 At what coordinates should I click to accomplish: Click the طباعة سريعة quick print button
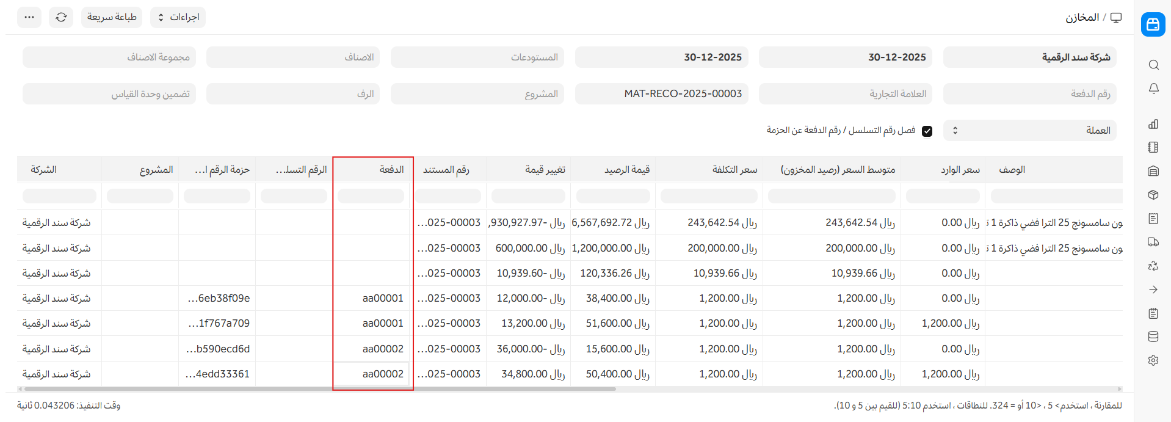112,17
